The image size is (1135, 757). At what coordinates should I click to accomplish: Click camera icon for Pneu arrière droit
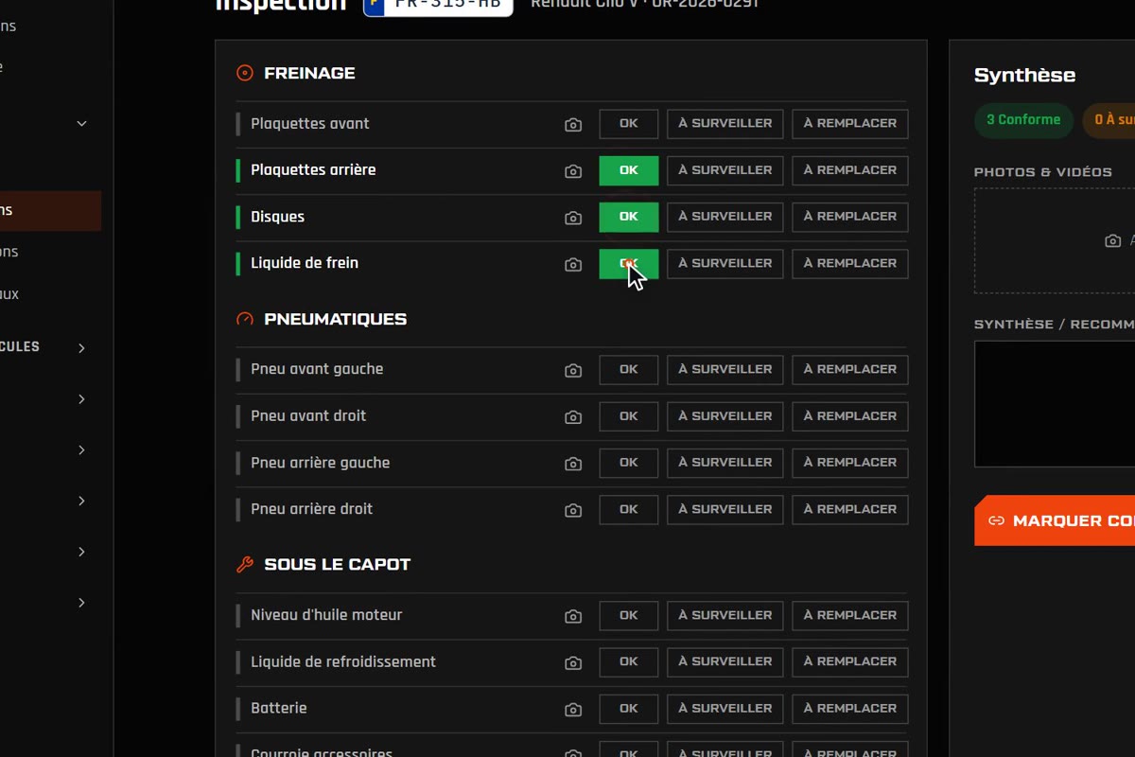click(573, 510)
